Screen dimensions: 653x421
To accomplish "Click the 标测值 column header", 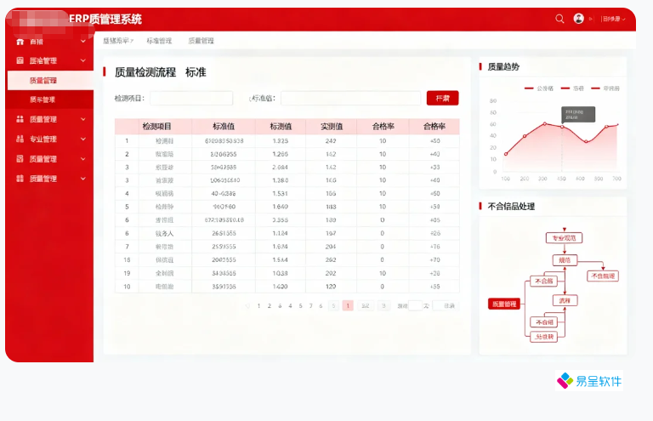I will tap(281, 127).
